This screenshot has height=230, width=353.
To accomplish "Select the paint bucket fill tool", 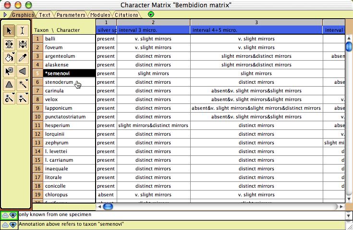I will 9,58.
